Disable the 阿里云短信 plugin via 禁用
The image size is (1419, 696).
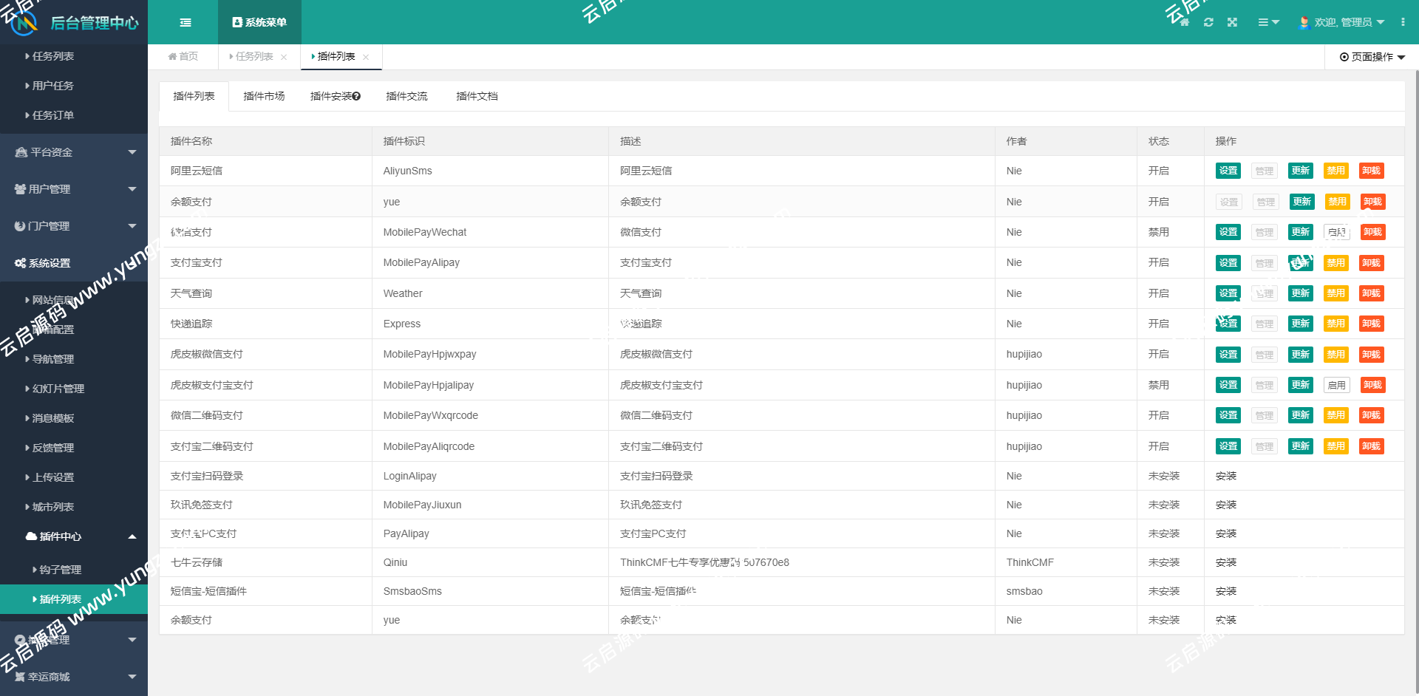[x=1336, y=170]
